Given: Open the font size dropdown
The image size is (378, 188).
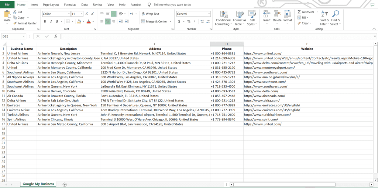Looking at the screenshot, I should pyautogui.click(x=82, y=14).
